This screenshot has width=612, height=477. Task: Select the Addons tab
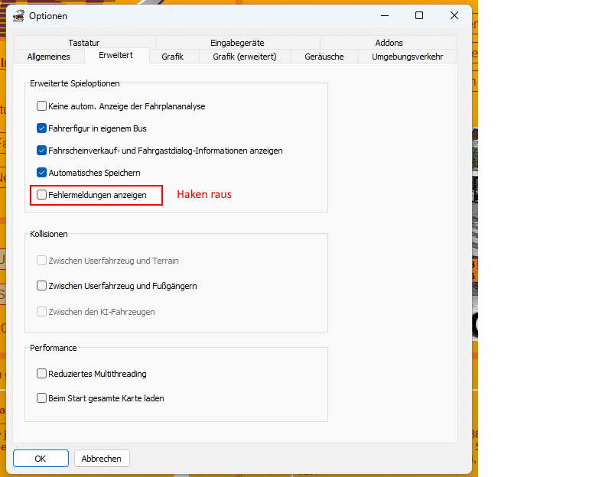[389, 43]
